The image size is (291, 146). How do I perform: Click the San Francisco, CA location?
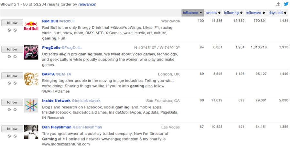[163, 101]
